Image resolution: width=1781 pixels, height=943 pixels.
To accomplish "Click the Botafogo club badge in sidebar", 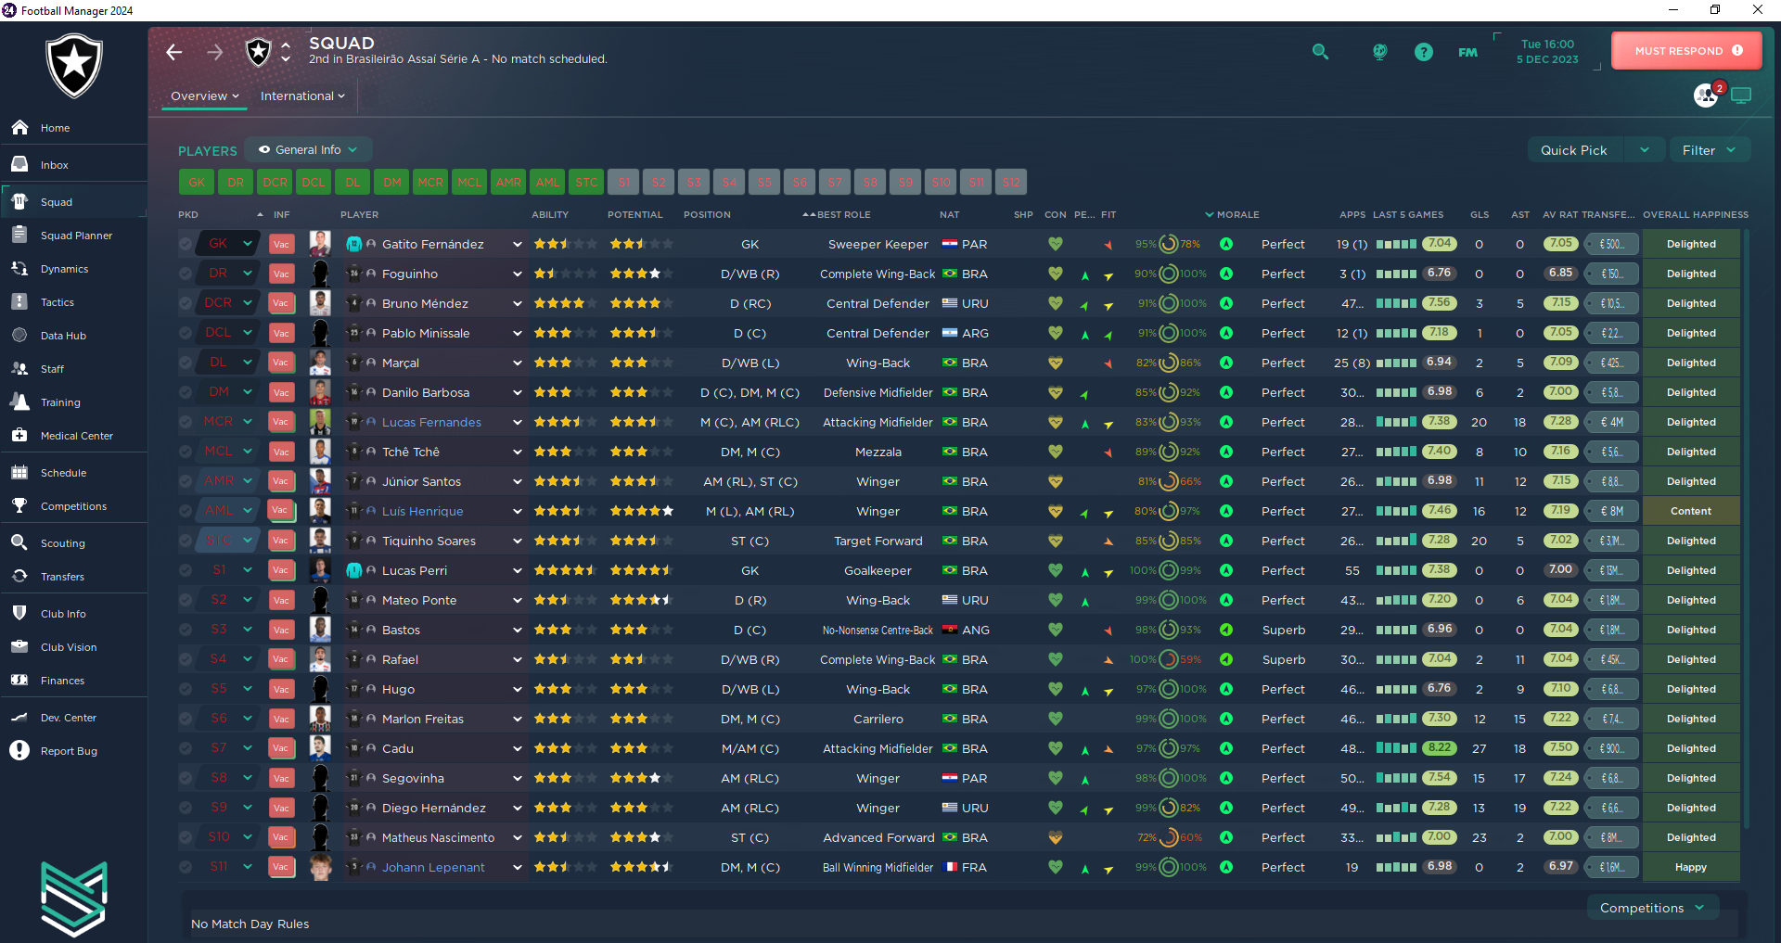I will pos(74,65).
